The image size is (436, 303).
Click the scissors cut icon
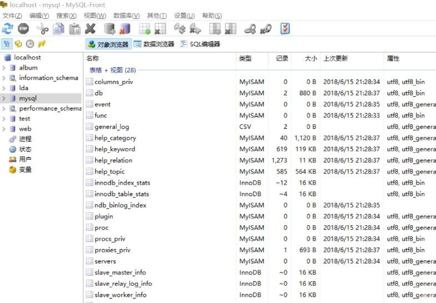point(43,29)
